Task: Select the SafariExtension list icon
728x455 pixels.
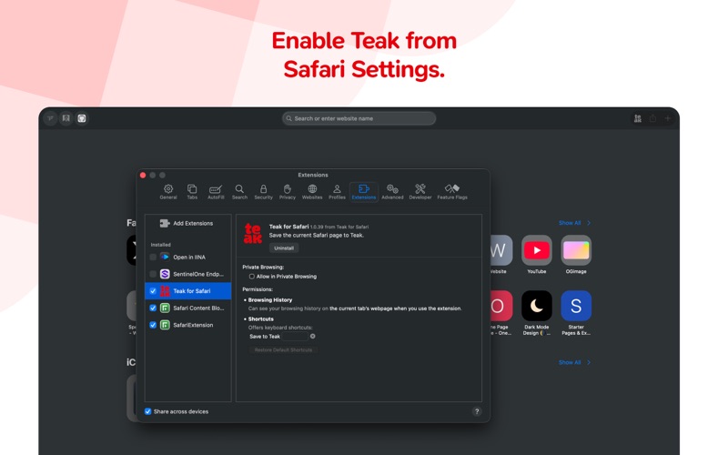Action: point(165,325)
